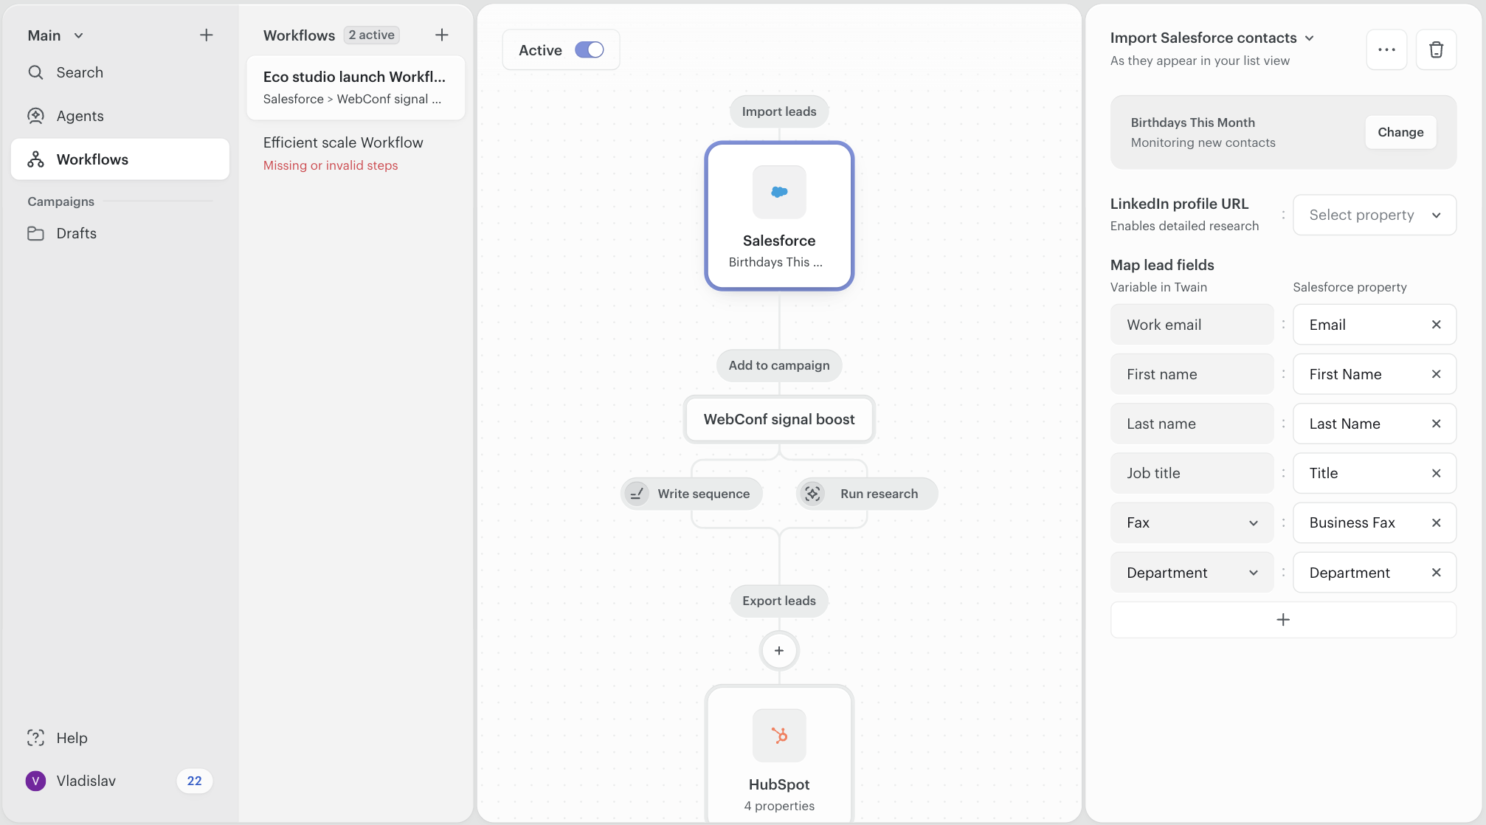Click the Vladislav user avatar
This screenshot has height=825, width=1486.
tap(35, 781)
